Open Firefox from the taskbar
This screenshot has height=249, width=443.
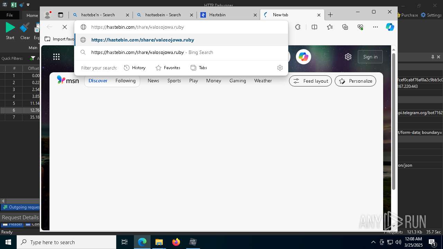[176, 242]
